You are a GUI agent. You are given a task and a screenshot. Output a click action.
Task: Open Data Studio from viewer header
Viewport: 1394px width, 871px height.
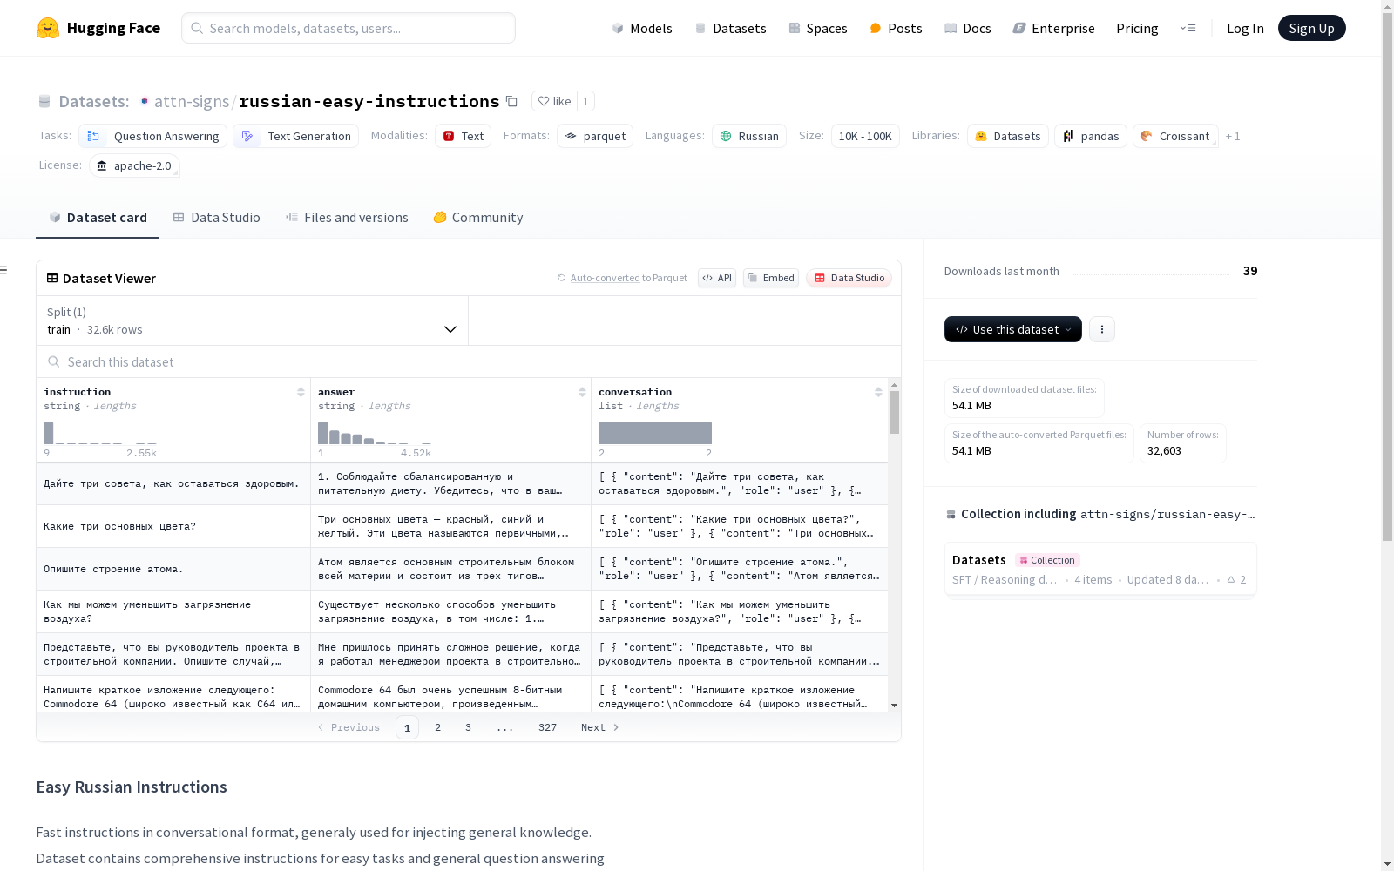coord(849,278)
